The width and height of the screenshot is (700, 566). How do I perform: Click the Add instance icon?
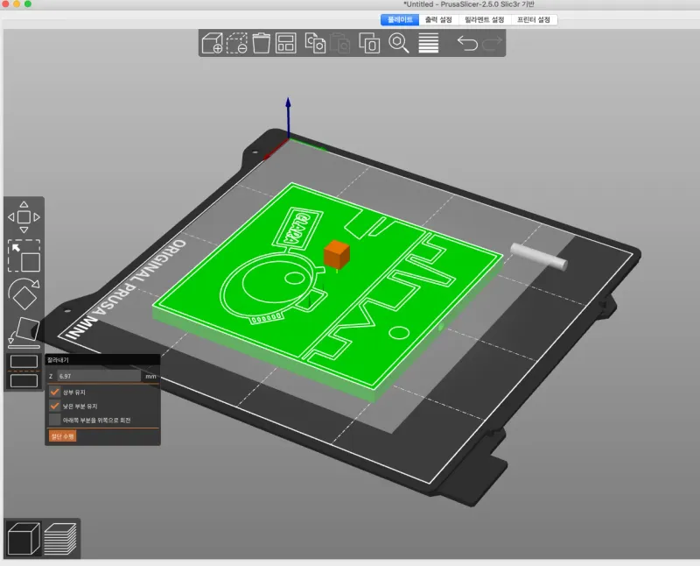369,43
